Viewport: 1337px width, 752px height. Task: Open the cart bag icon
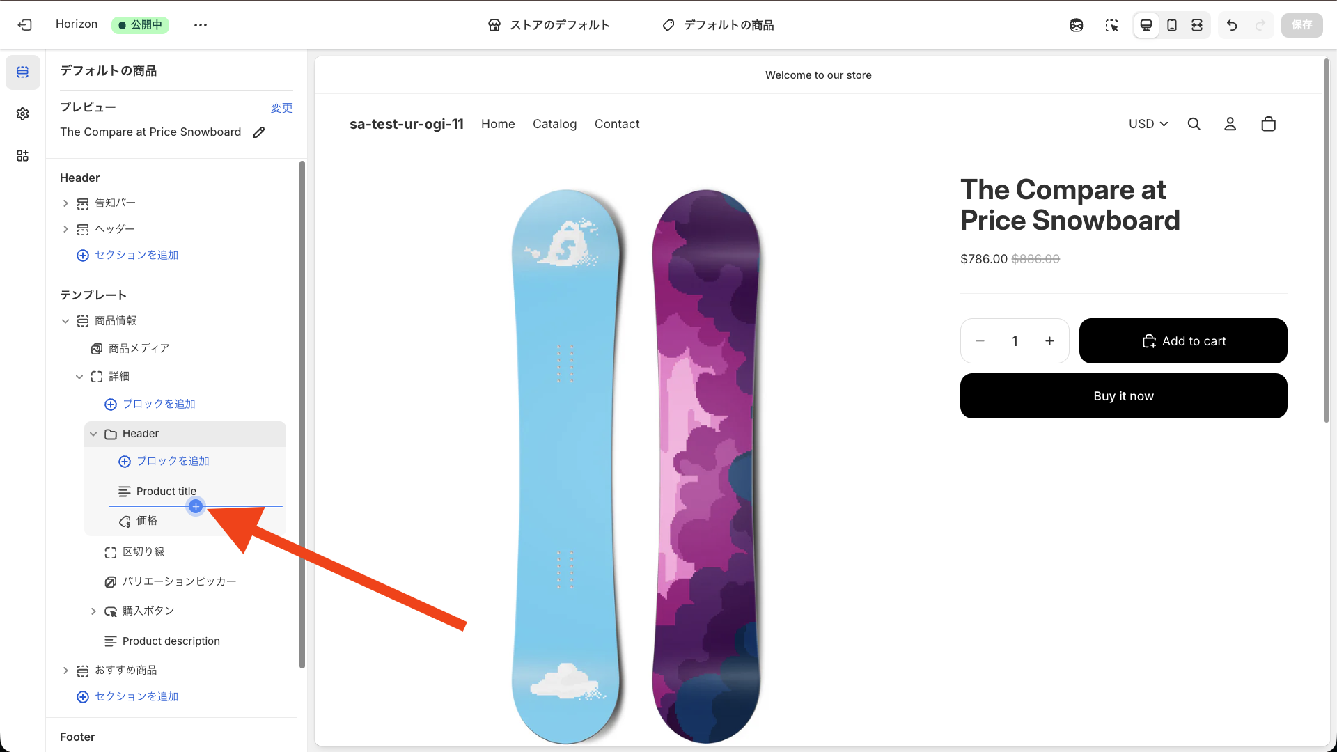click(1268, 124)
